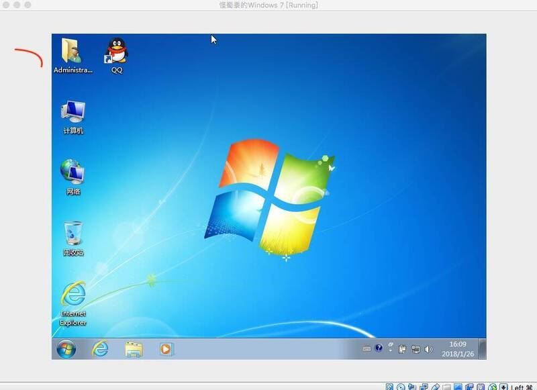Click the network tray icon
The height and width of the screenshot is (390, 537).
tap(416, 349)
